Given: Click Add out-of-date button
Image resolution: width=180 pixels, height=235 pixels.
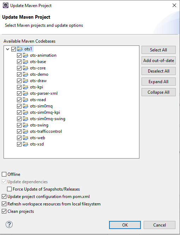Looking at the screenshot, I should point(158,61).
